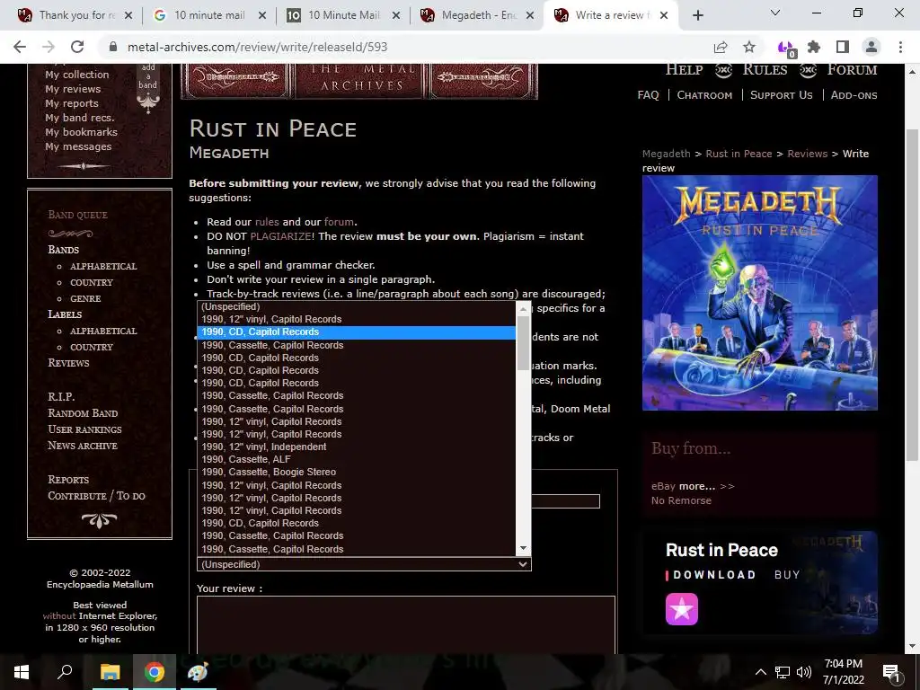Open the Chrome extensions puzzle icon
The image size is (920, 690).
click(814, 47)
